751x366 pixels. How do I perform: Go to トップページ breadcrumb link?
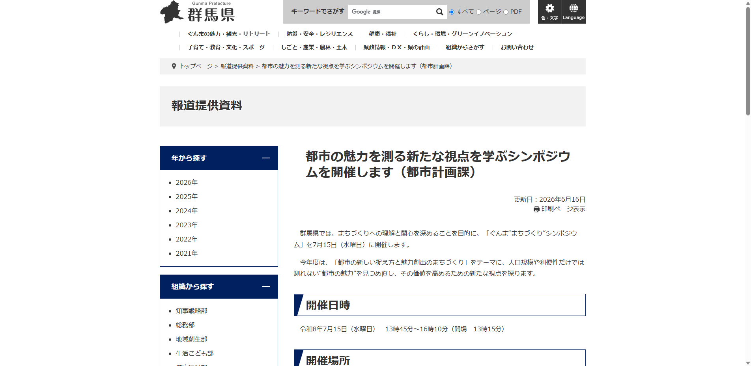(x=196, y=66)
